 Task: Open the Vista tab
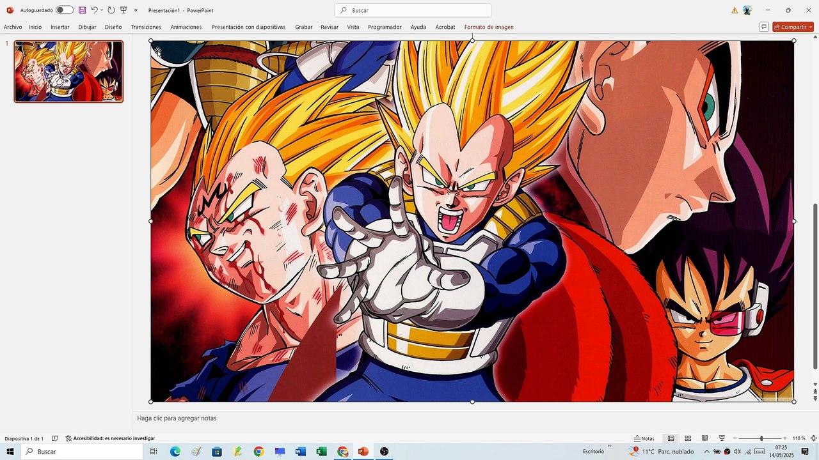click(353, 27)
